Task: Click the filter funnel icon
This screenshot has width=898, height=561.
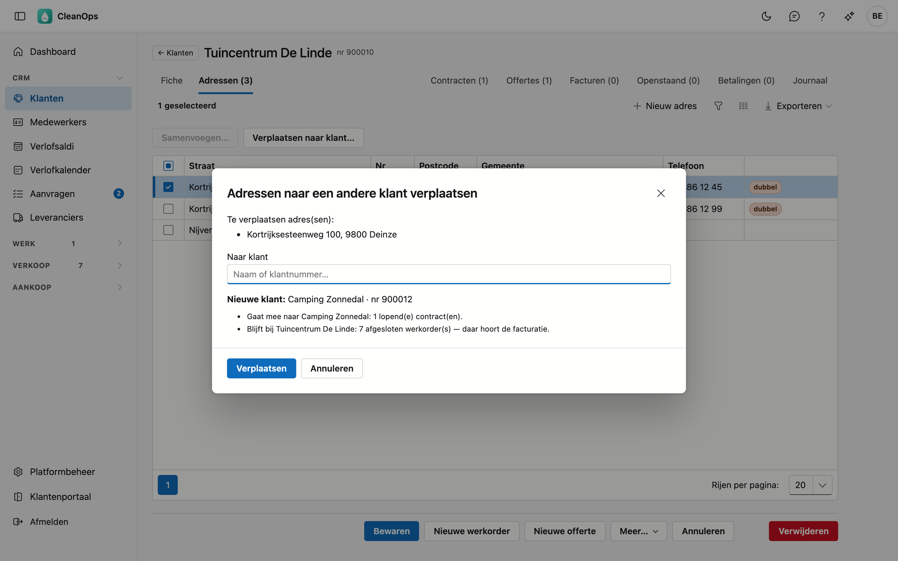Action: [x=718, y=106]
